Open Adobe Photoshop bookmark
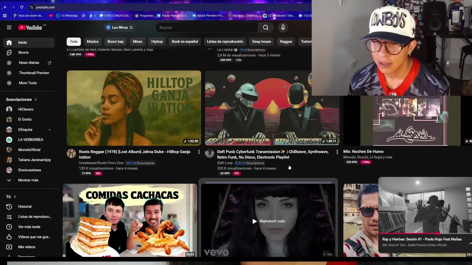The width and height of the screenshot is (472, 265). point(172,15)
